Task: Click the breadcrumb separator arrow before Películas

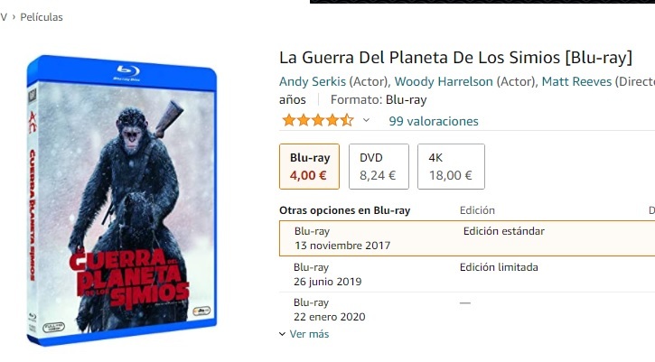Action: point(14,17)
